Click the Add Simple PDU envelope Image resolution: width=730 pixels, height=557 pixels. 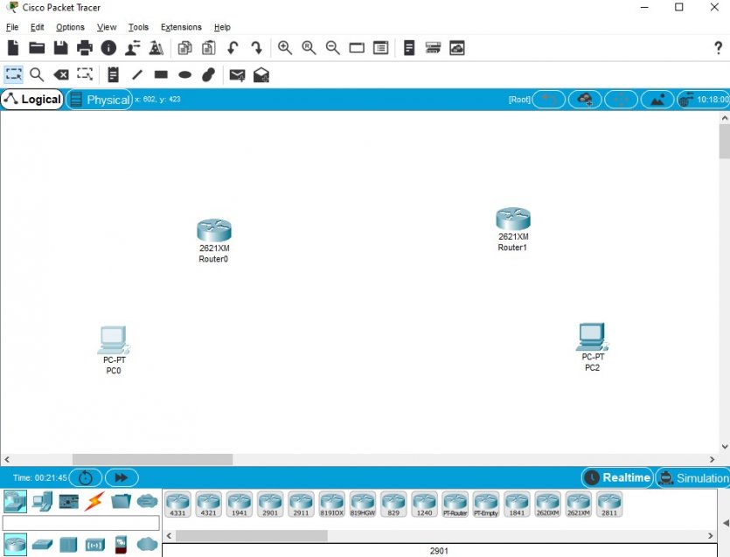237,75
